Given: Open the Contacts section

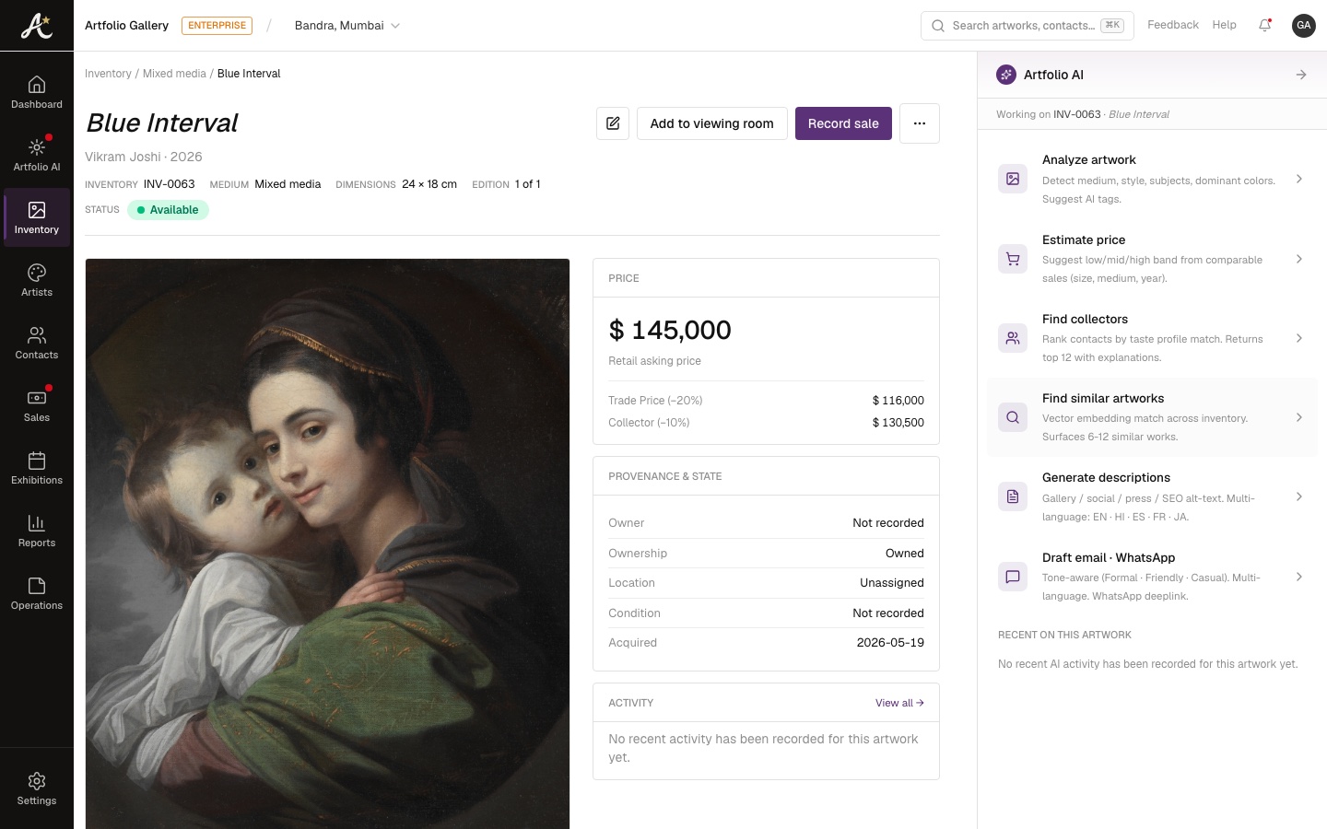Looking at the screenshot, I should click(x=37, y=343).
